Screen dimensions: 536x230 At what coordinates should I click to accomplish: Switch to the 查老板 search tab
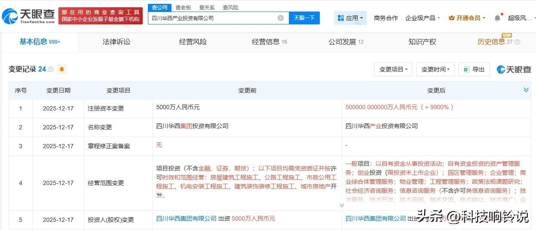[x=184, y=8]
